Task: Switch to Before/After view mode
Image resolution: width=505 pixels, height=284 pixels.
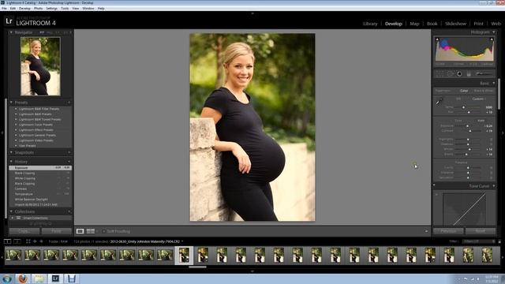Action: coord(91,231)
